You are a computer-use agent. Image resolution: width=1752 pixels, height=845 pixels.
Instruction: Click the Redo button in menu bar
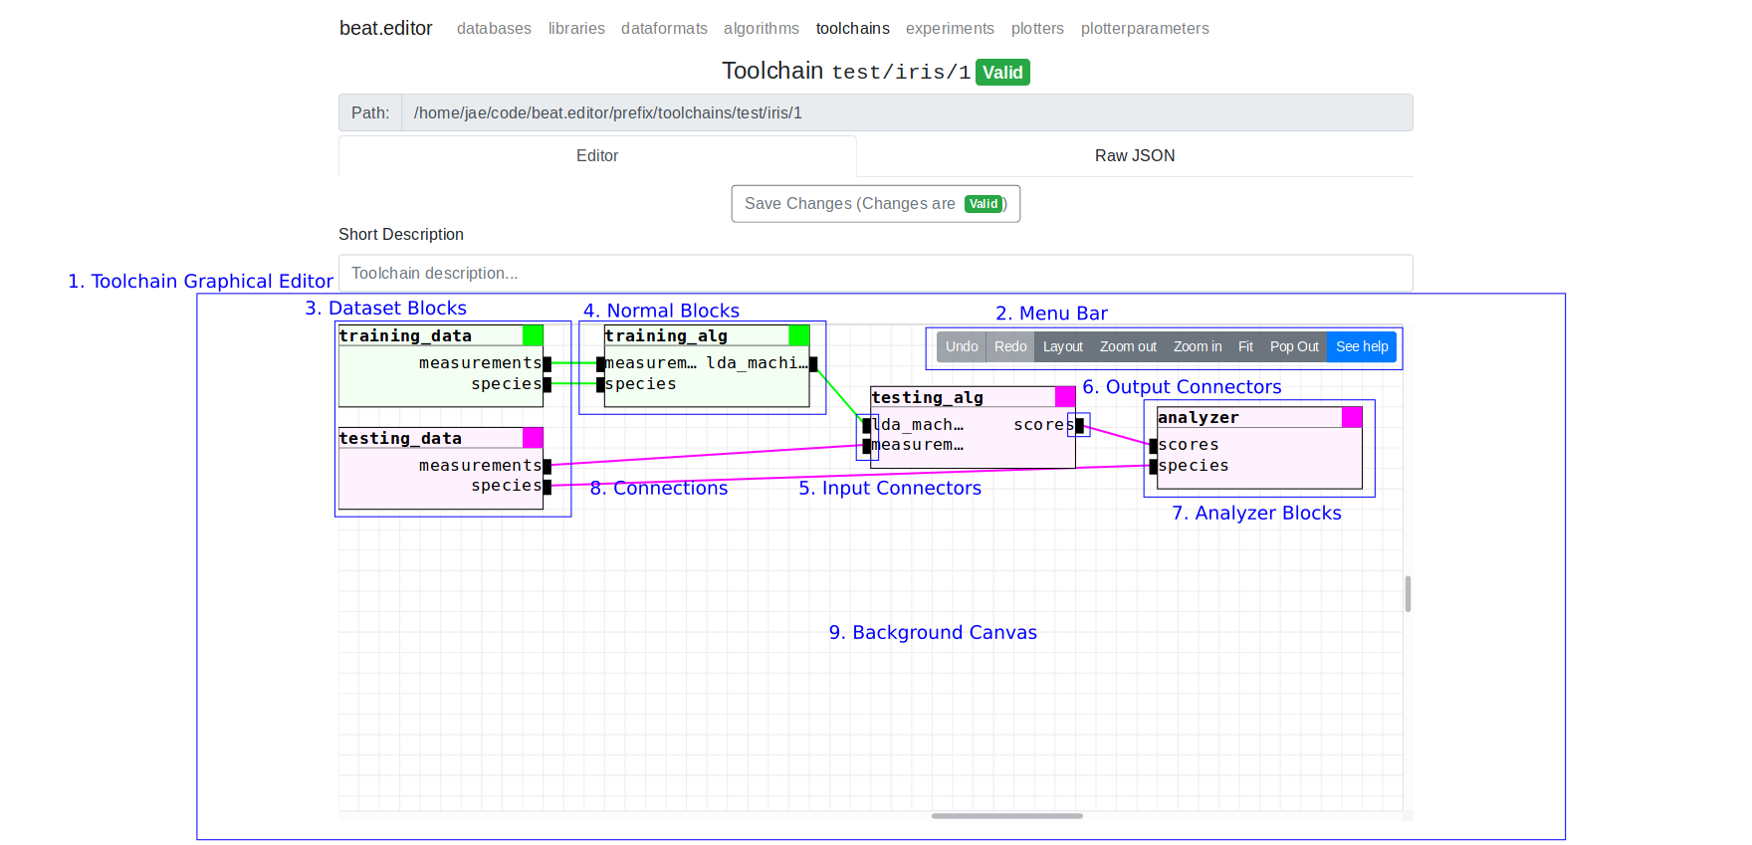[x=1009, y=346]
